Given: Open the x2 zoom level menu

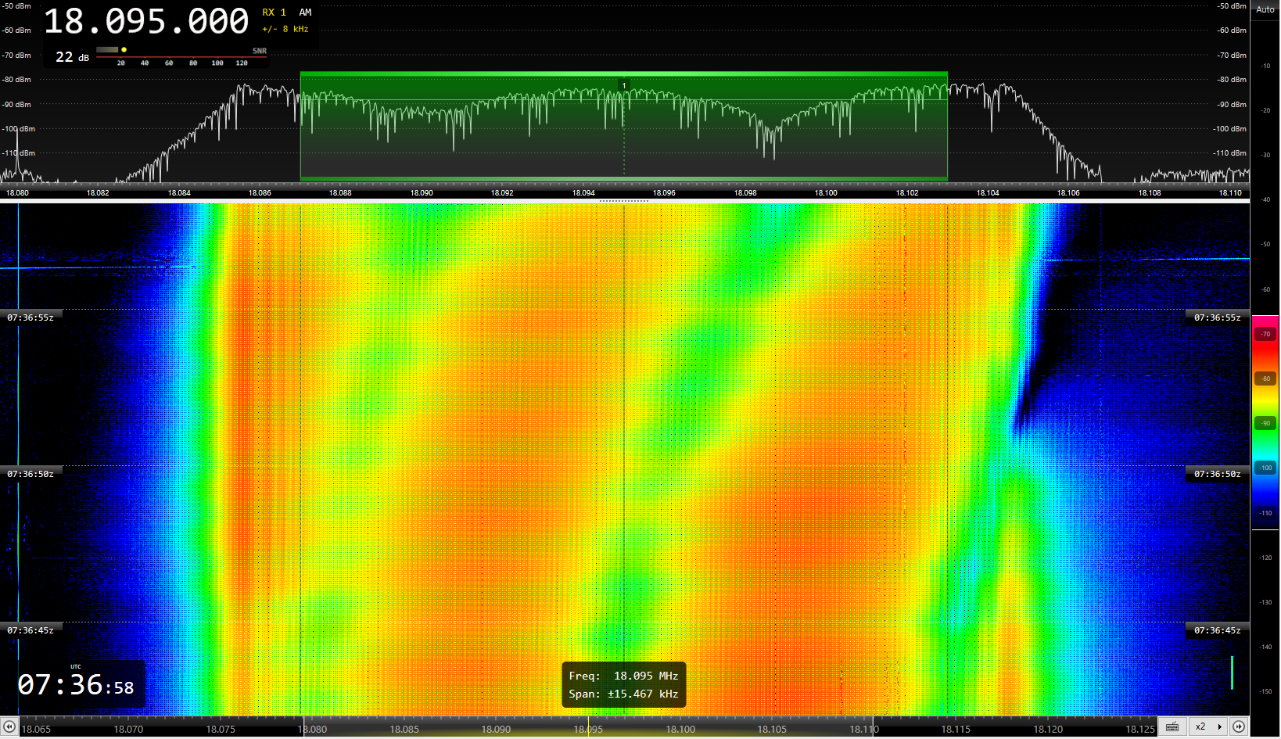Looking at the screenshot, I should 1207,727.
